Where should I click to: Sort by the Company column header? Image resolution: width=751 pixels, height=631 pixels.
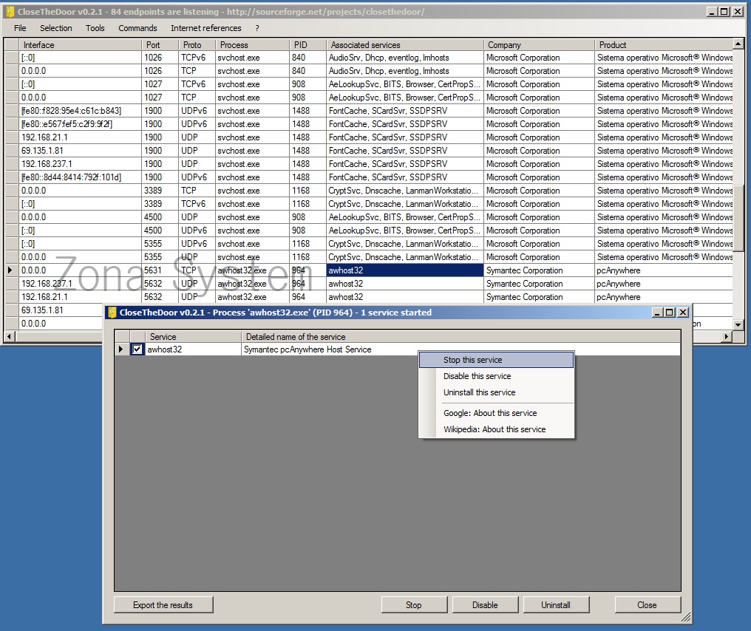539,44
